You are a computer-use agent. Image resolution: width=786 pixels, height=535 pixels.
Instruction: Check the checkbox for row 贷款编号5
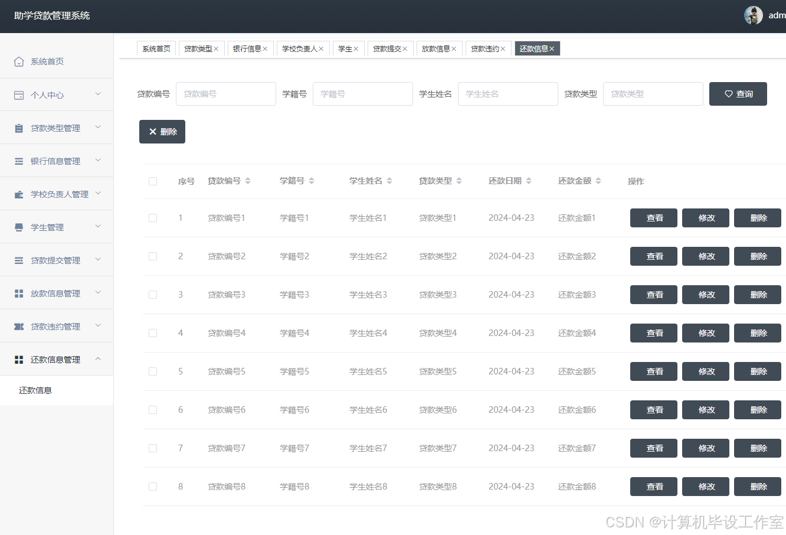pos(153,371)
